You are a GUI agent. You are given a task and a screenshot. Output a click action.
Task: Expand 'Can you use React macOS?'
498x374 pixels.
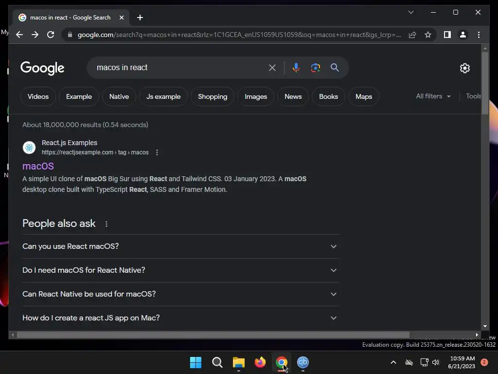[180, 246]
